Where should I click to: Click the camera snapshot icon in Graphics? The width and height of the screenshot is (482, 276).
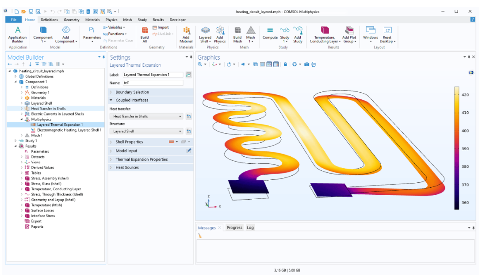point(306,64)
